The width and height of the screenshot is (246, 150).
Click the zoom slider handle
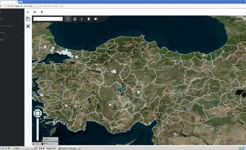pos(37,135)
